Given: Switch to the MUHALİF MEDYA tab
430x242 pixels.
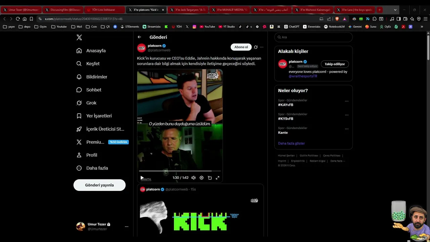Looking at the screenshot, I should coord(229,10).
